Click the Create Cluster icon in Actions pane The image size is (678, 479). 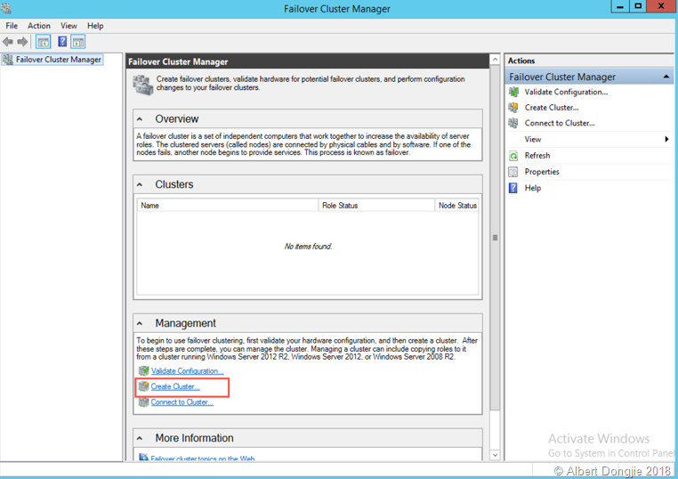pyautogui.click(x=513, y=108)
